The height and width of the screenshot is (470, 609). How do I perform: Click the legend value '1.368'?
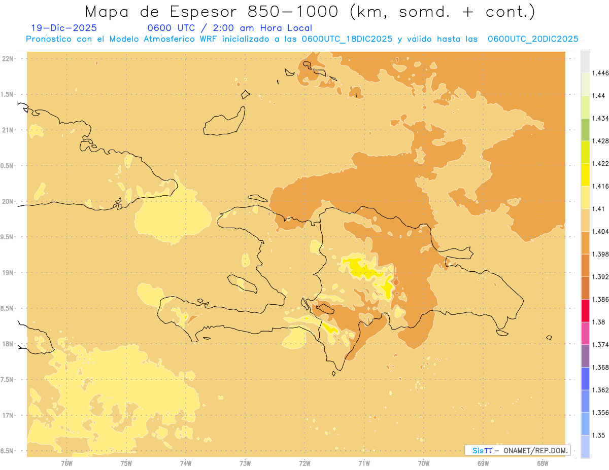pyautogui.click(x=600, y=367)
